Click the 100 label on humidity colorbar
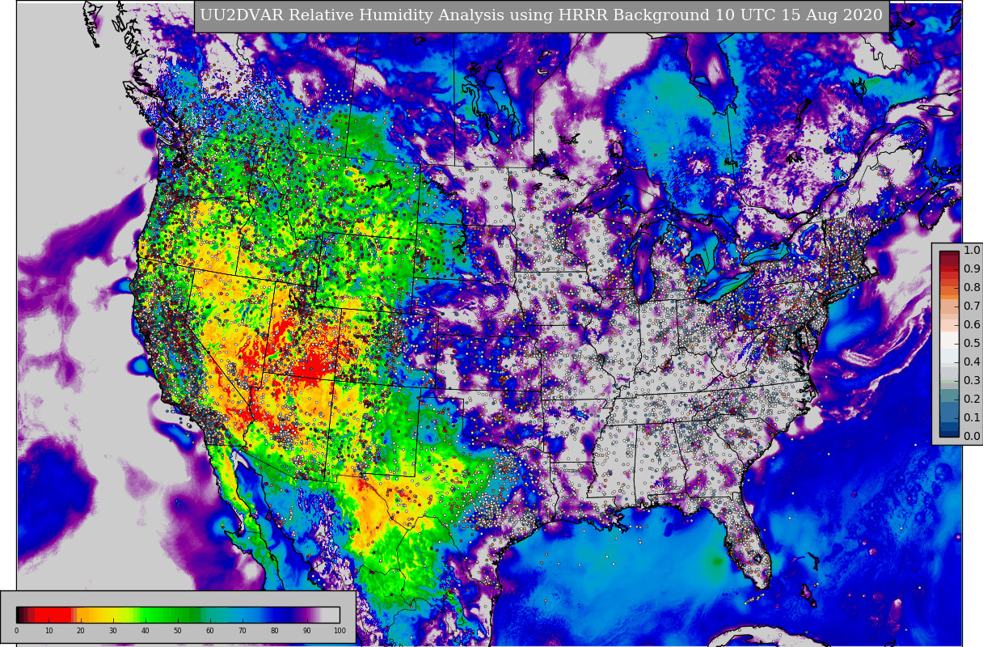Viewport: 983px width, 647px height. pos(340,631)
